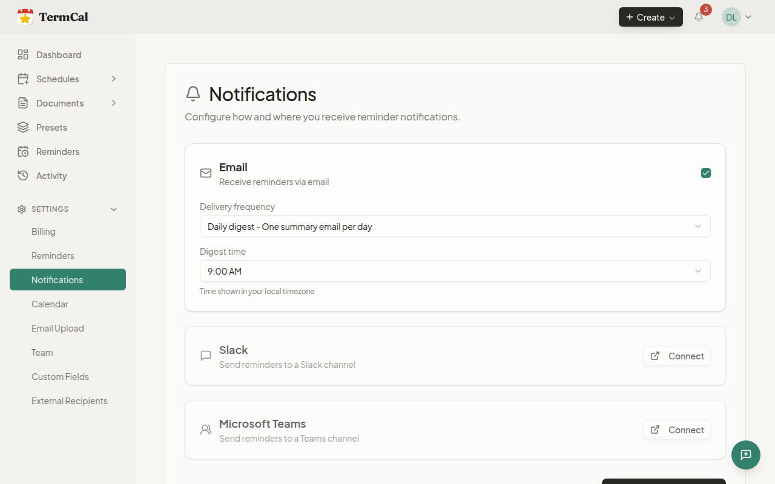The height and width of the screenshot is (484, 775).
Task: Collapse the Settings section
Action: (114, 209)
